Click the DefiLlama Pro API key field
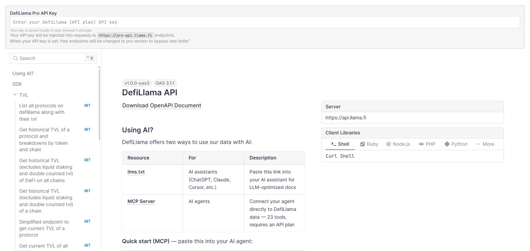Viewport: 530px width, 251px height. point(265,22)
